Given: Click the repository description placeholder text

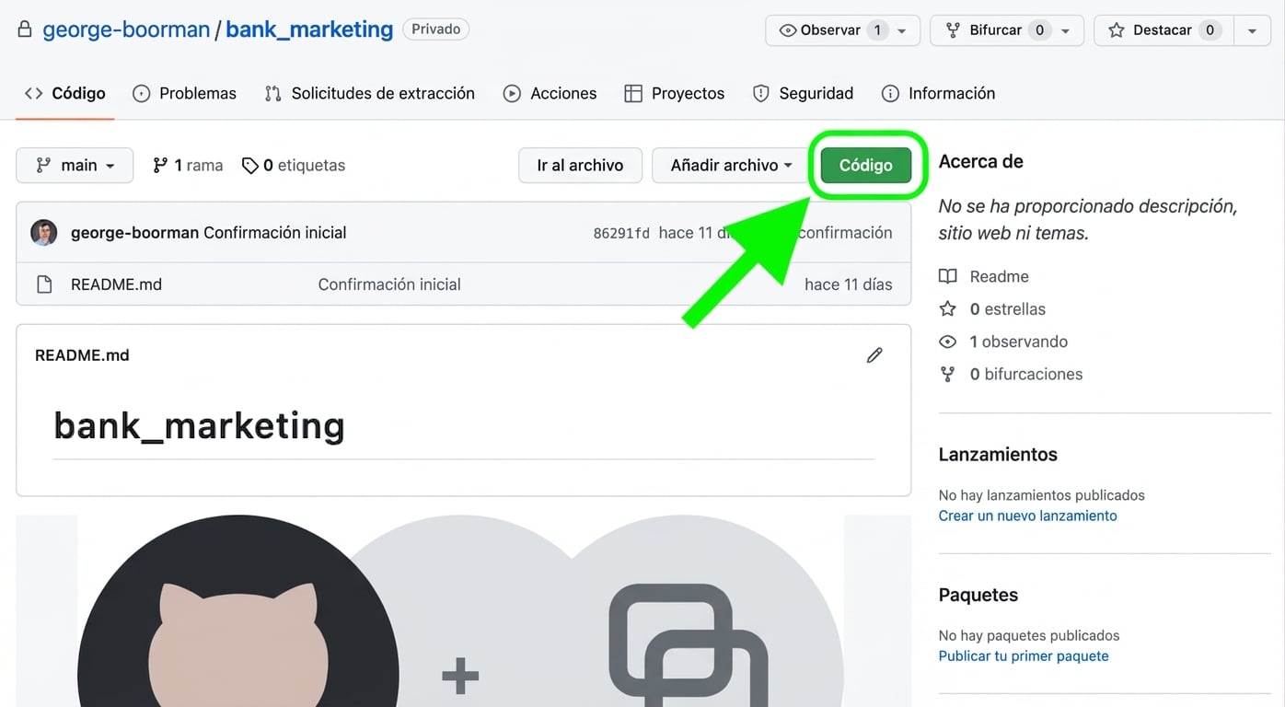Looking at the screenshot, I should pyautogui.click(x=1087, y=220).
